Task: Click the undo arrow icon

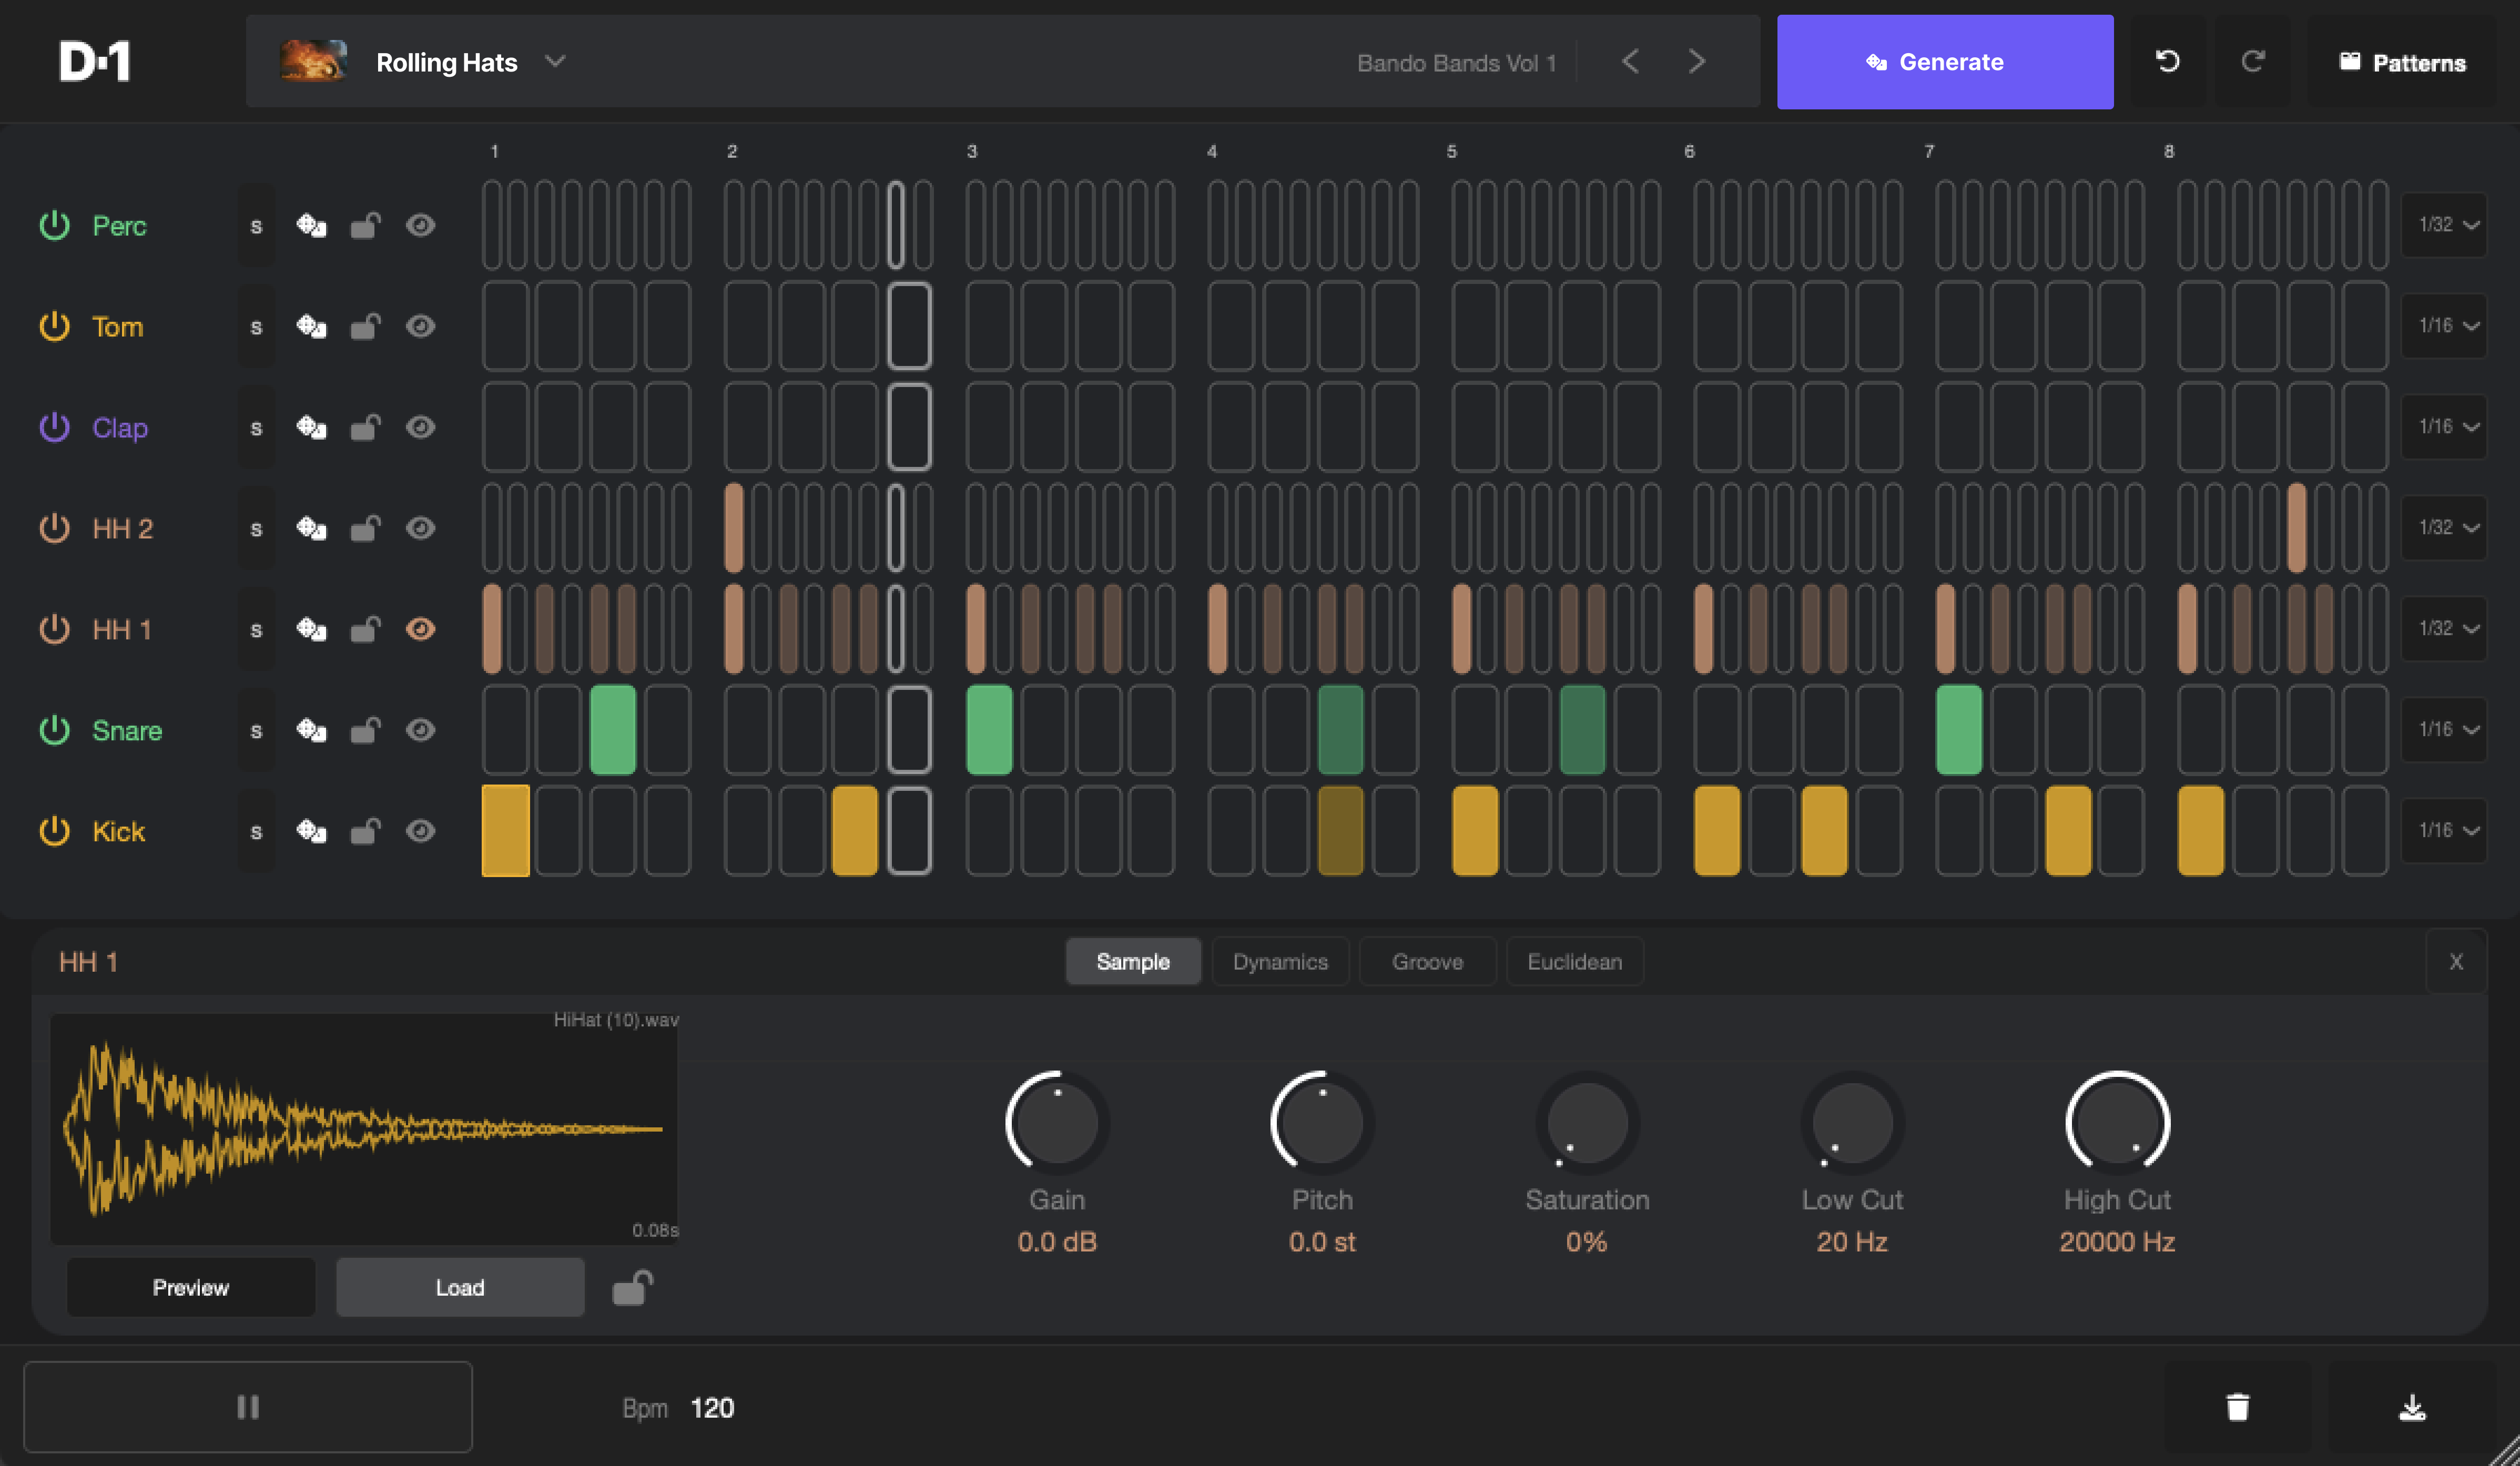Action: (x=2167, y=62)
